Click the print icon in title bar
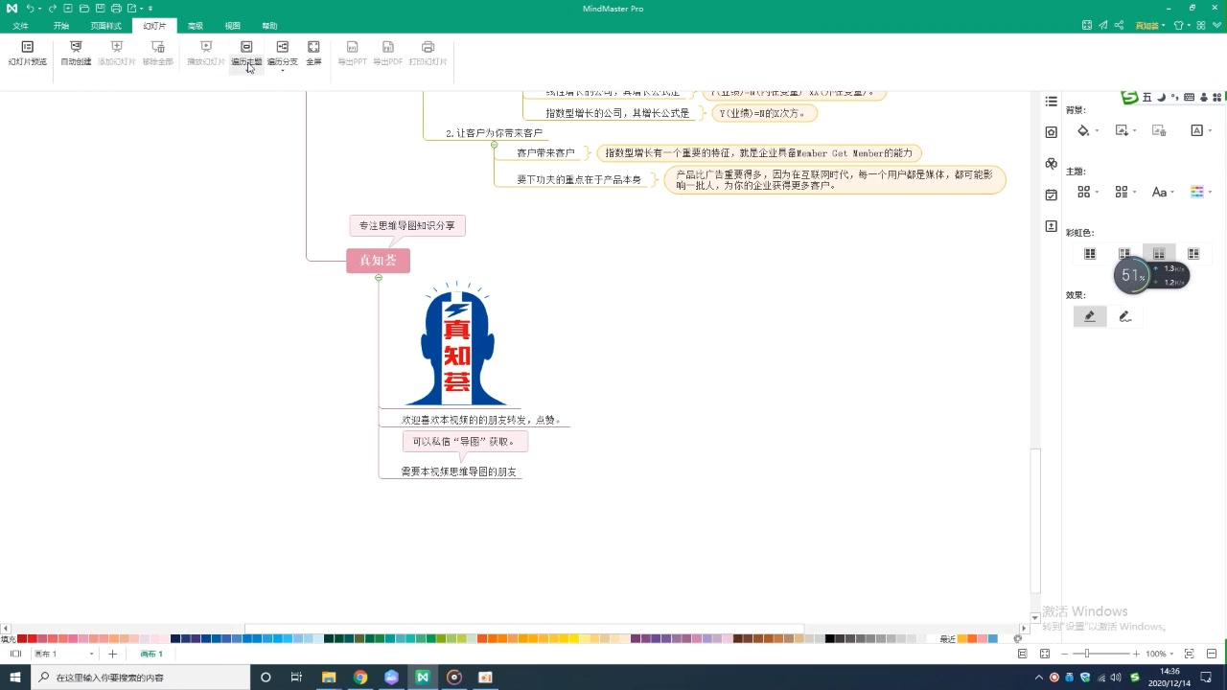 click(x=116, y=8)
